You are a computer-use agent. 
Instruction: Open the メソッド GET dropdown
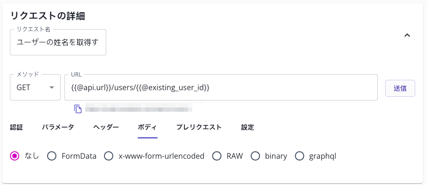click(x=35, y=87)
